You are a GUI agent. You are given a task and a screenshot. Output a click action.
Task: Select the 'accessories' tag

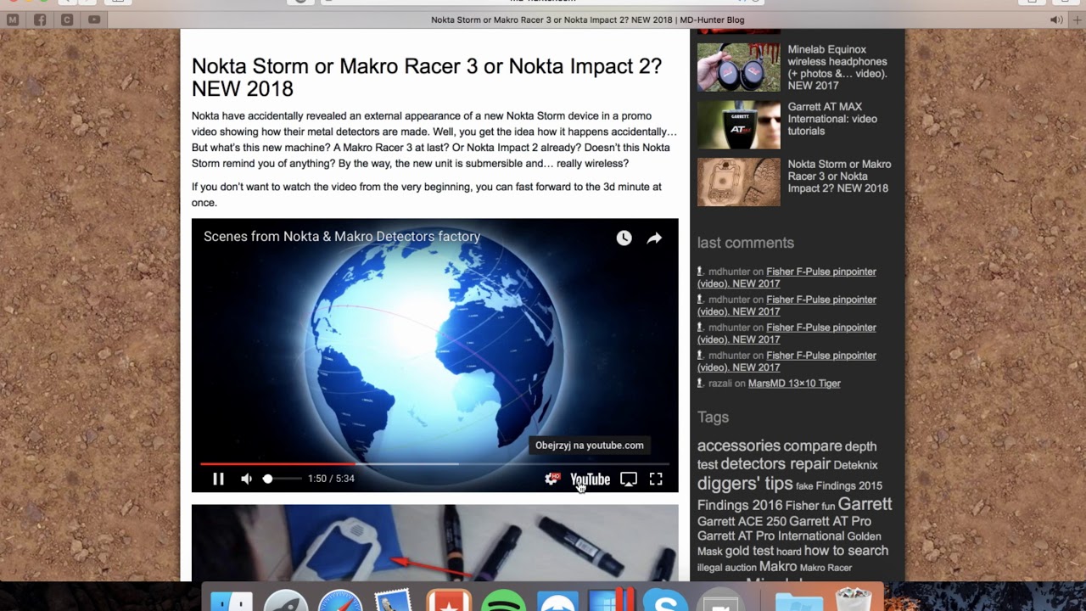click(738, 446)
